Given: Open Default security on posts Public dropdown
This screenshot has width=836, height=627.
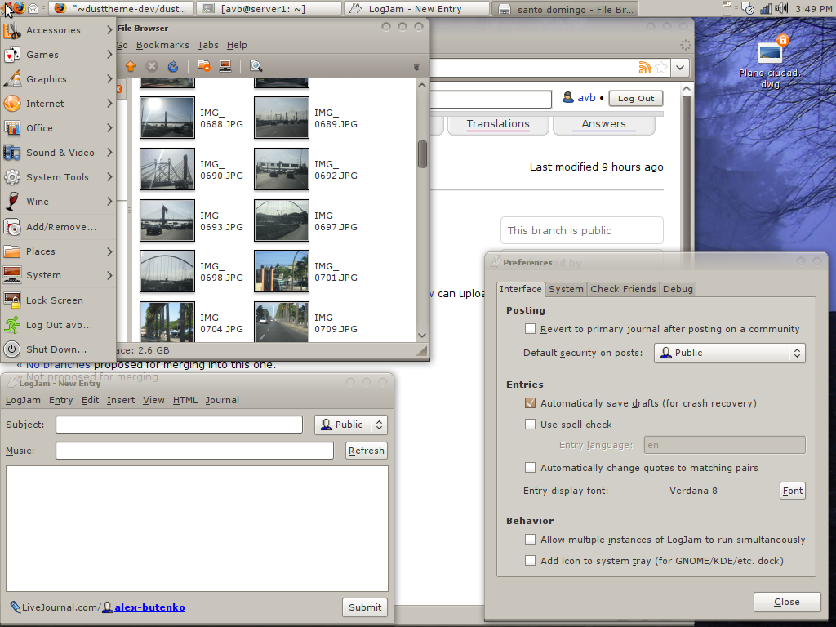Looking at the screenshot, I should 729,353.
